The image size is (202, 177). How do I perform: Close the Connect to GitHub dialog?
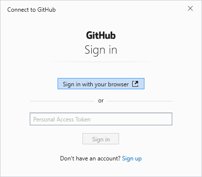190,8
